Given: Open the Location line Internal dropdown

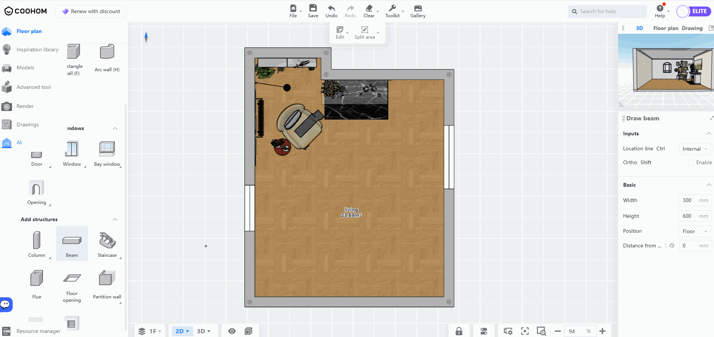Looking at the screenshot, I should click(695, 149).
